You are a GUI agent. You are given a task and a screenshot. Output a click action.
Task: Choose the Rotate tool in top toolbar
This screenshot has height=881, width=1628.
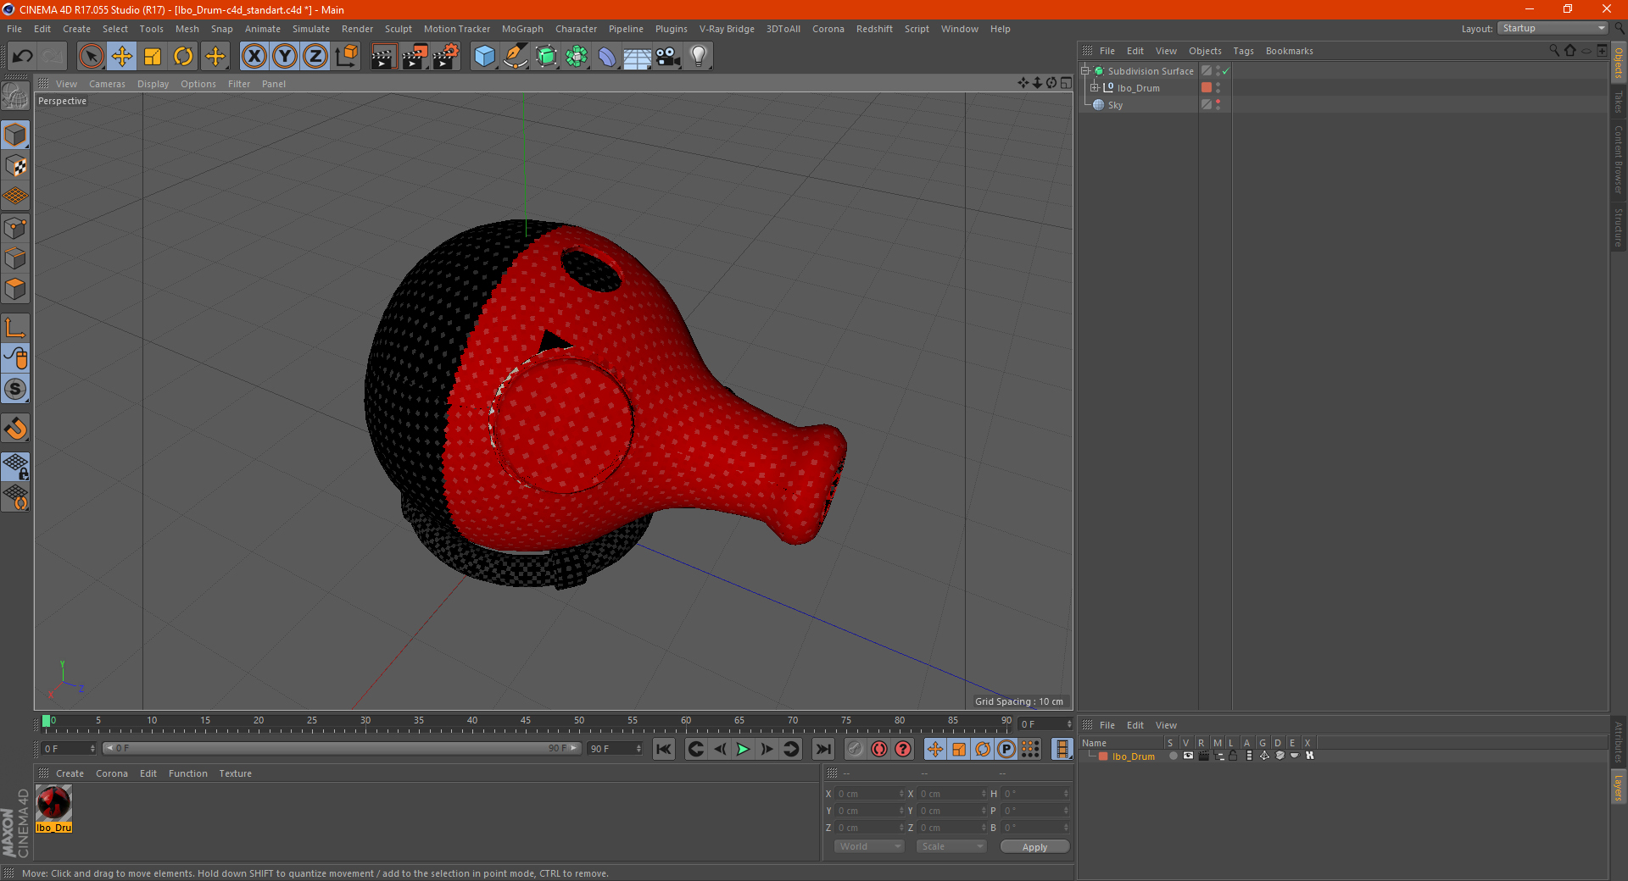(x=183, y=57)
